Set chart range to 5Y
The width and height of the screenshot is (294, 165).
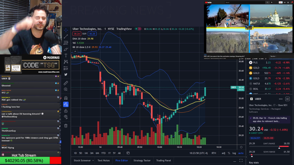pos(114,153)
